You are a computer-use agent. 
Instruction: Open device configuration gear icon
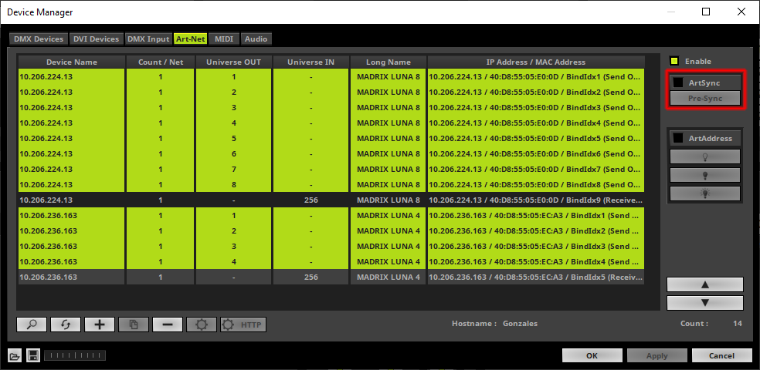point(201,325)
